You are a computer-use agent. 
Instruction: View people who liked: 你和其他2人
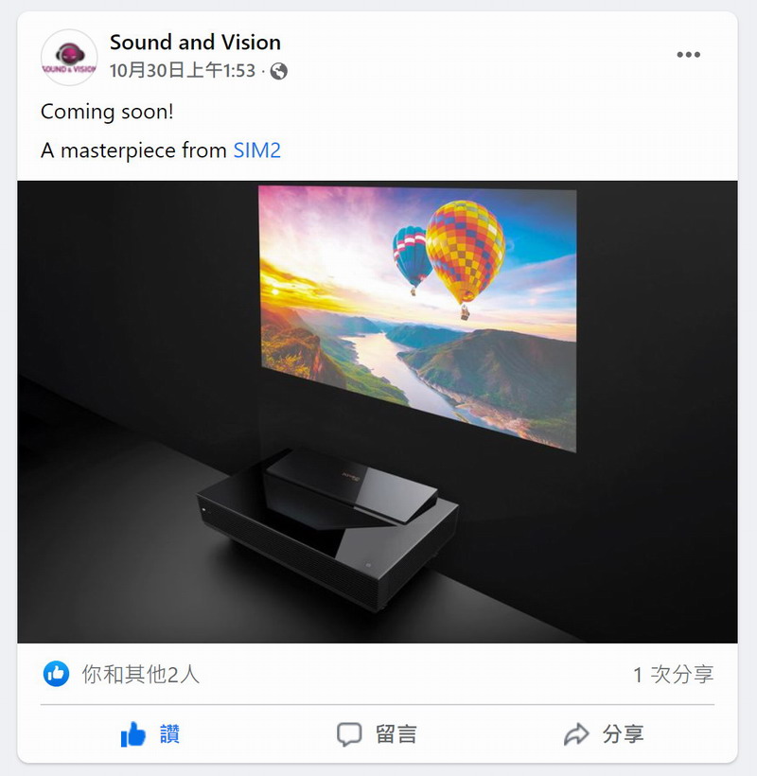(140, 674)
